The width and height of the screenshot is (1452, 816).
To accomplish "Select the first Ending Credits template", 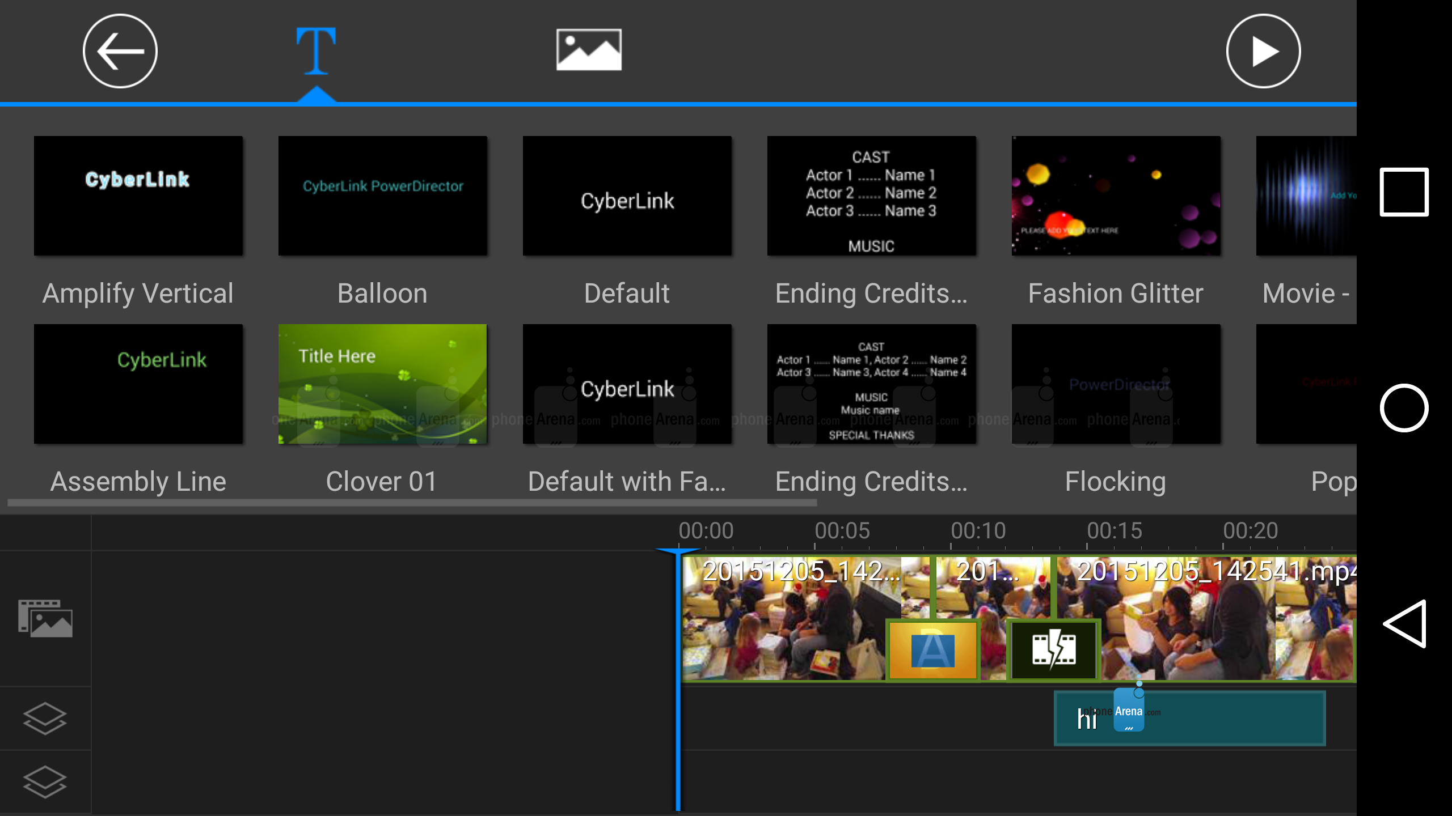I will click(x=872, y=195).
